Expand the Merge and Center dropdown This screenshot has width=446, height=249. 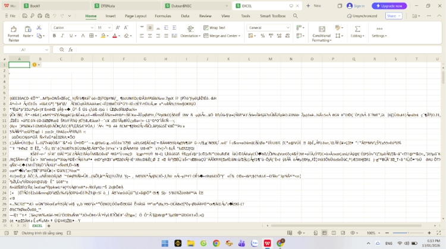click(240, 36)
